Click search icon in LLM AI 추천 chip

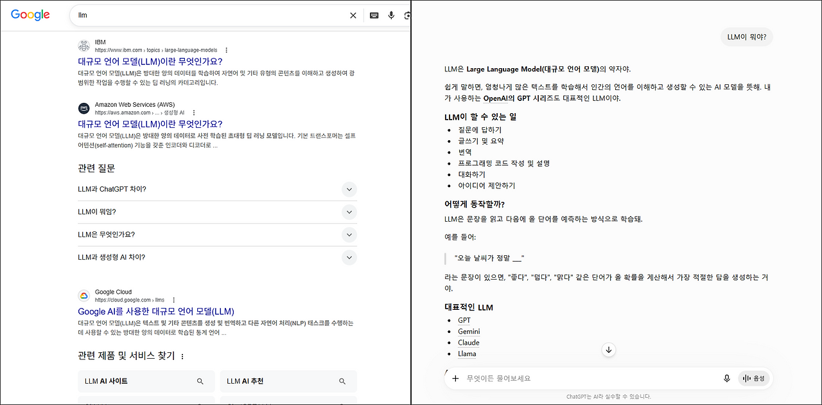342,381
